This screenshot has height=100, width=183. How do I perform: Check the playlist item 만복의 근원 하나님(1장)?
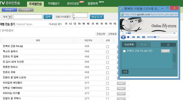124,51
